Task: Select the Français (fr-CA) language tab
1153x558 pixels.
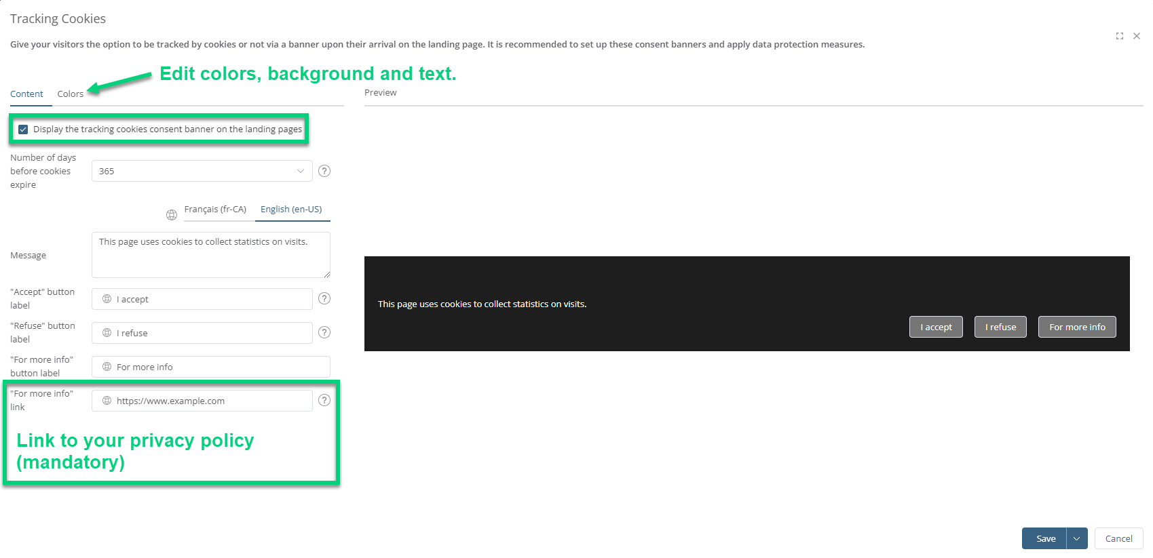Action: point(215,210)
